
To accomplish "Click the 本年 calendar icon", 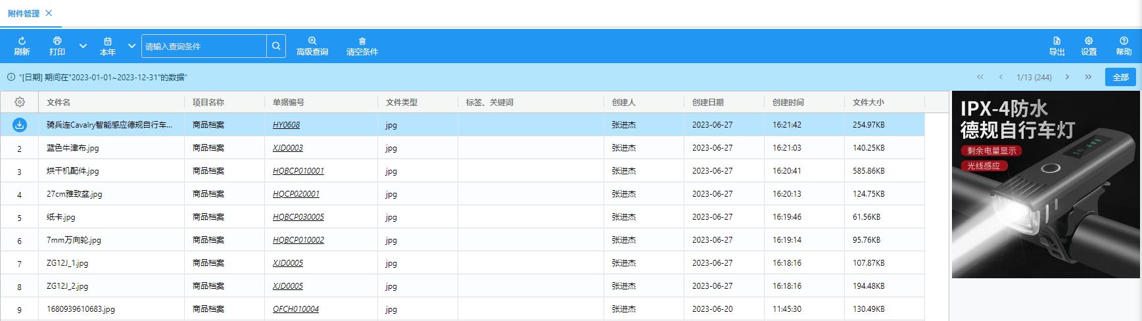I will 108,41.
